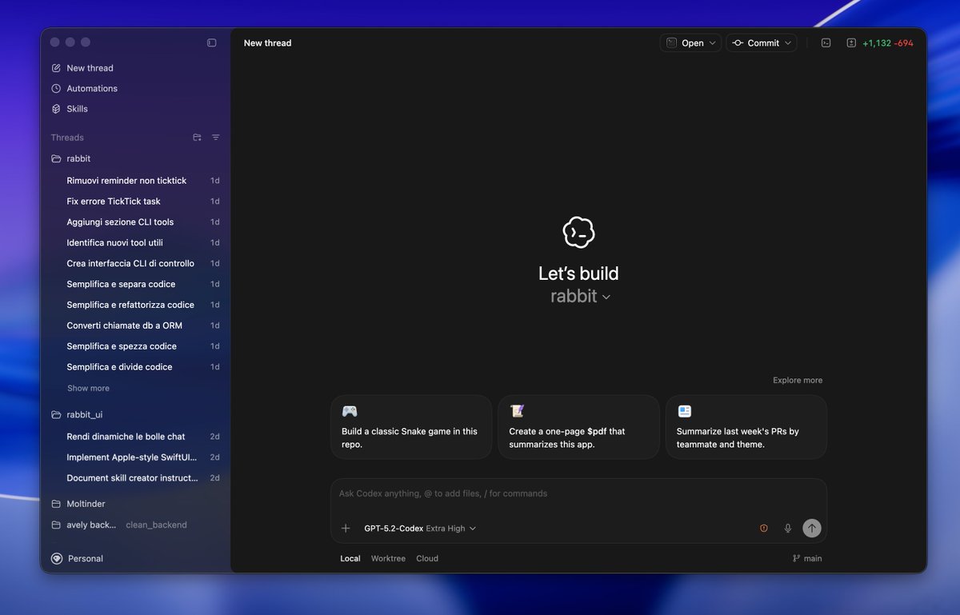Click the Explore more link
Image resolution: width=960 pixels, height=615 pixels.
(797, 380)
